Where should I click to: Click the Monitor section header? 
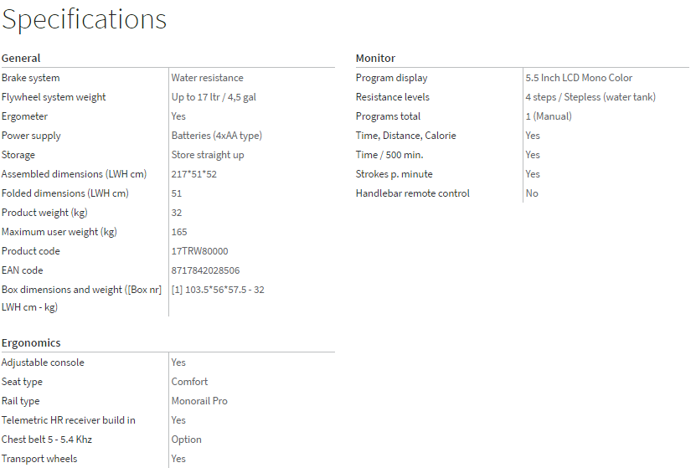pos(375,59)
